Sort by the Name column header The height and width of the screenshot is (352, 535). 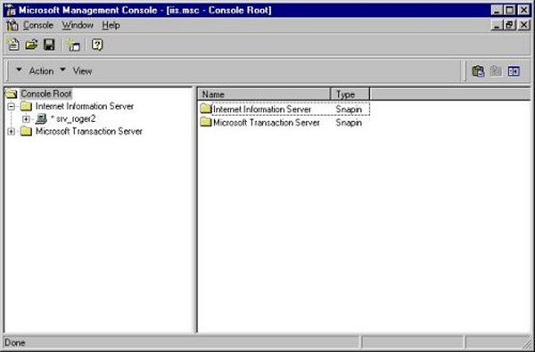[264, 94]
